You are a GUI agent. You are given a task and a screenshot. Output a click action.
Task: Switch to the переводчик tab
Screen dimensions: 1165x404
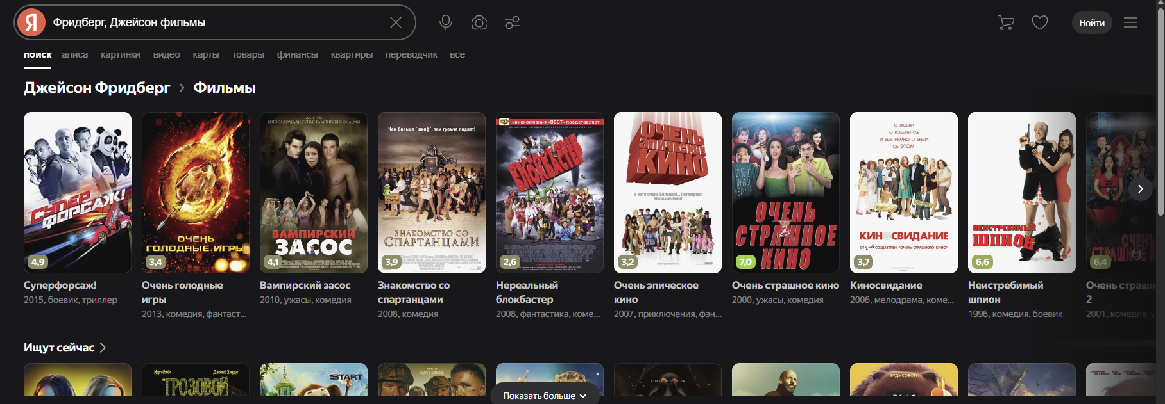pos(411,54)
